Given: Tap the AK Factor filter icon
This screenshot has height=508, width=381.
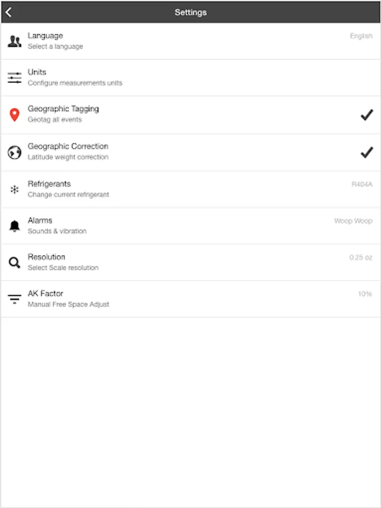Looking at the screenshot, I should click(x=15, y=299).
